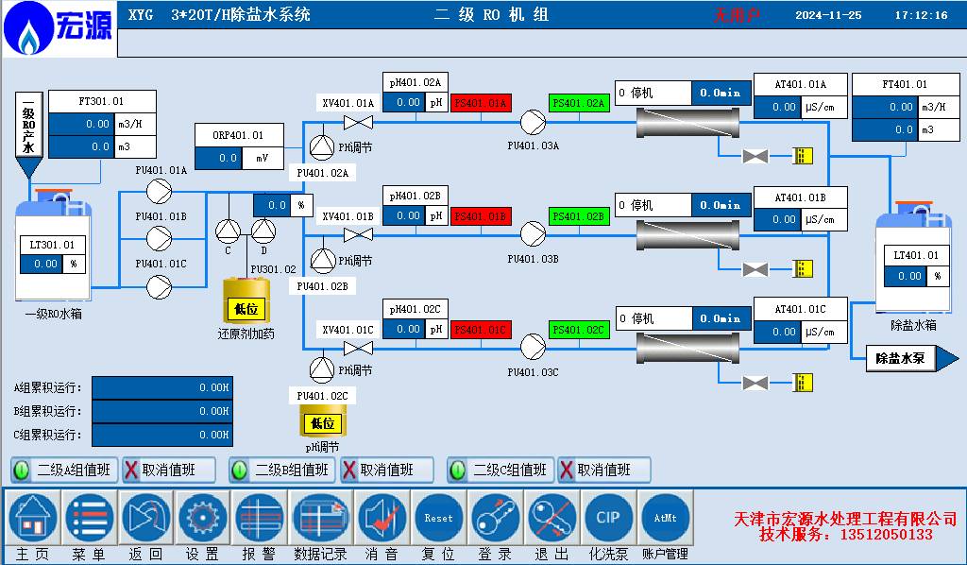The height and width of the screenshot is (565, 967).
Task: Open the CIP 化洗泵 icon
Action: click(608, 519)
